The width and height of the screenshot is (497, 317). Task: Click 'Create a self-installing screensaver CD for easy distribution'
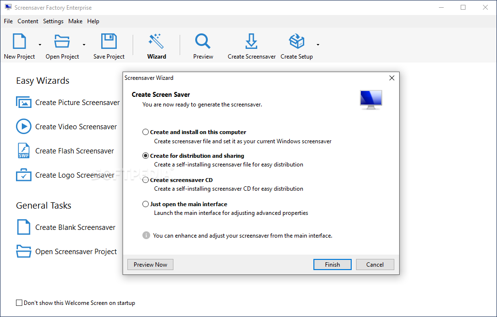[229, 189]
